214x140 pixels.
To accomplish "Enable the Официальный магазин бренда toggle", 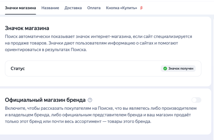I will coord(196,100).
